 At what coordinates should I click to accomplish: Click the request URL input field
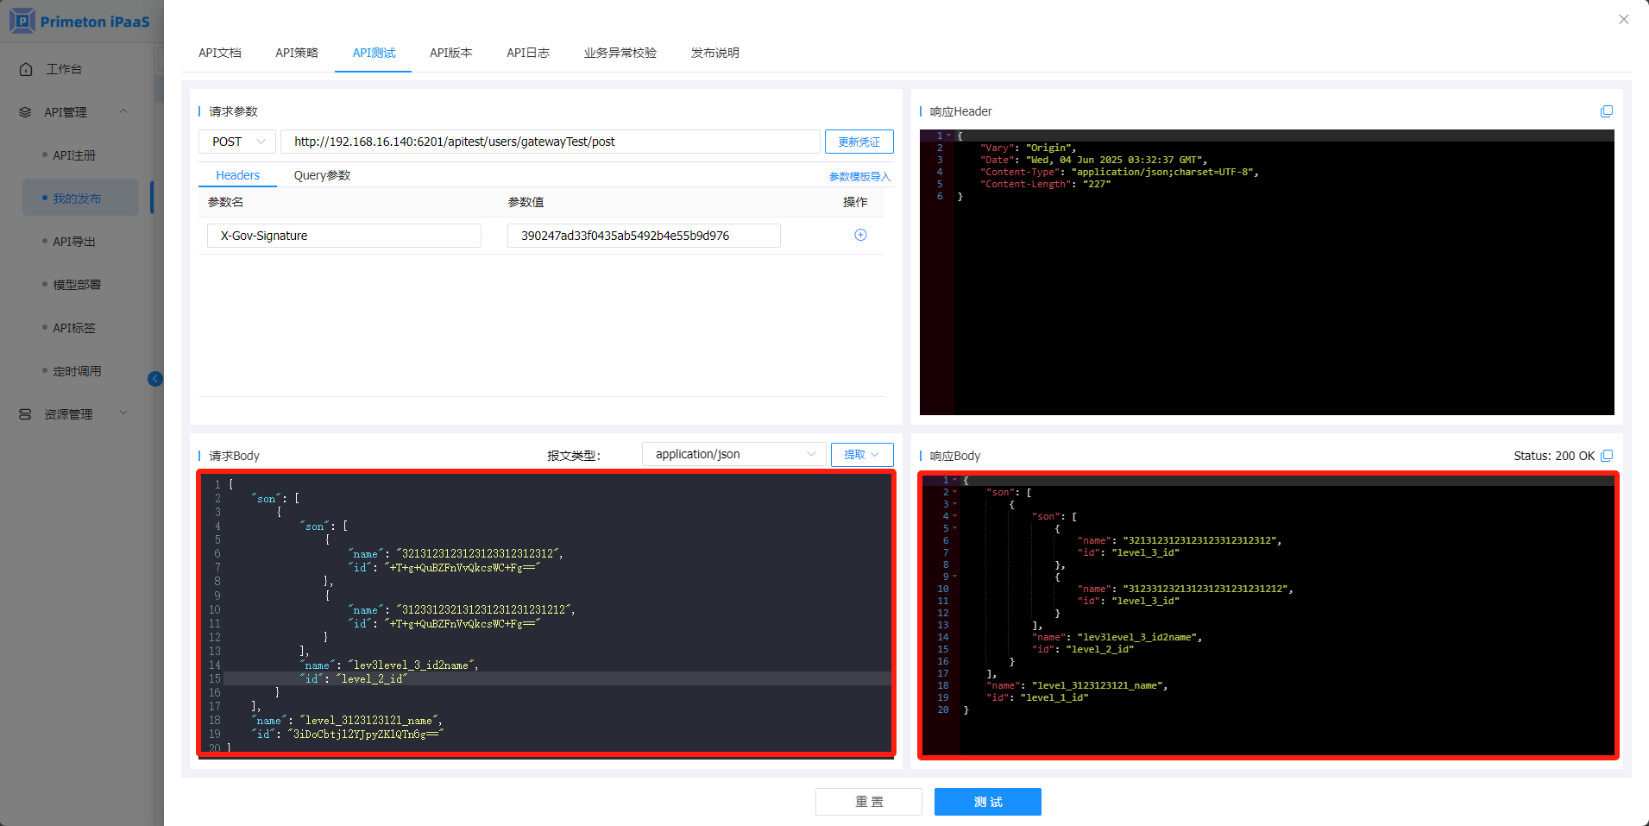click(550, 142)
